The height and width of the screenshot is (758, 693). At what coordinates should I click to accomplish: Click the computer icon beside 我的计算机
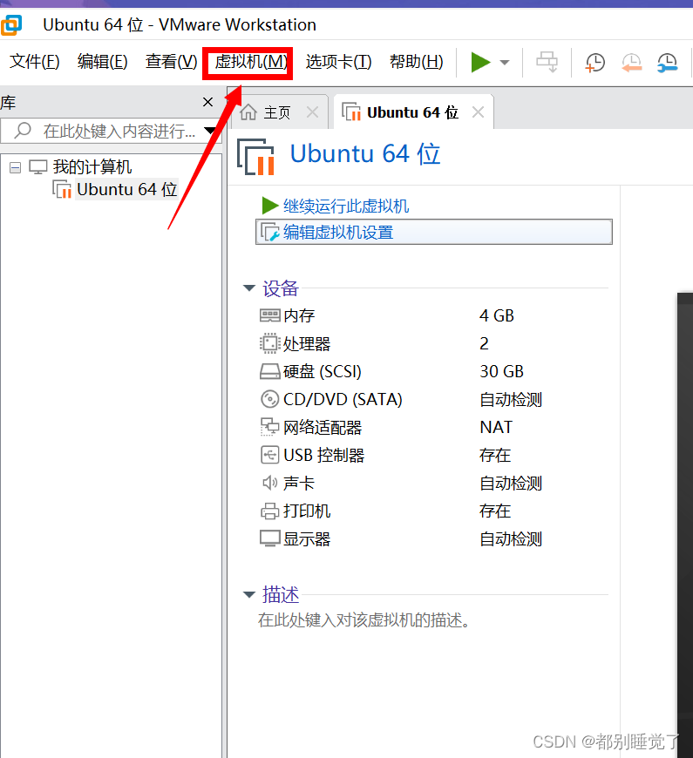click(x=38, y=167)
